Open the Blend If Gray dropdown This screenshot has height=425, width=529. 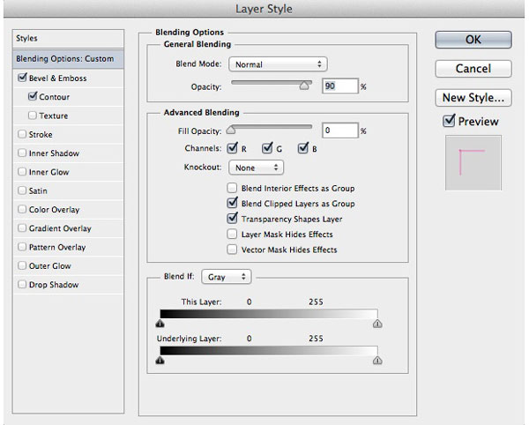[227, 277]
